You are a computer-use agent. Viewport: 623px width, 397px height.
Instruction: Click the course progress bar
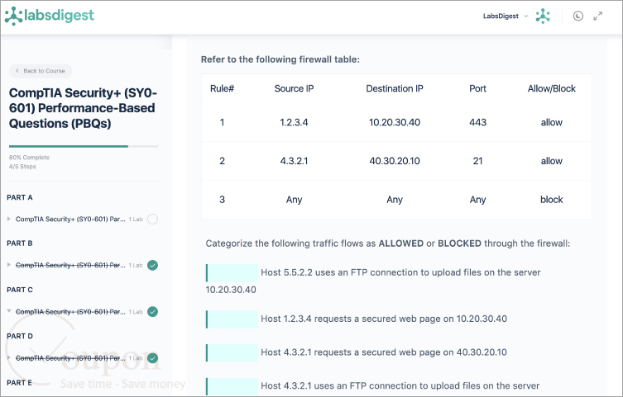point(84,146)
